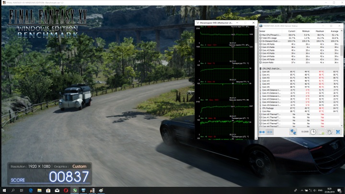Select Core #0 Thermal Throttling row
This screenshot has height=194, width=345.
tap(299, 114)
